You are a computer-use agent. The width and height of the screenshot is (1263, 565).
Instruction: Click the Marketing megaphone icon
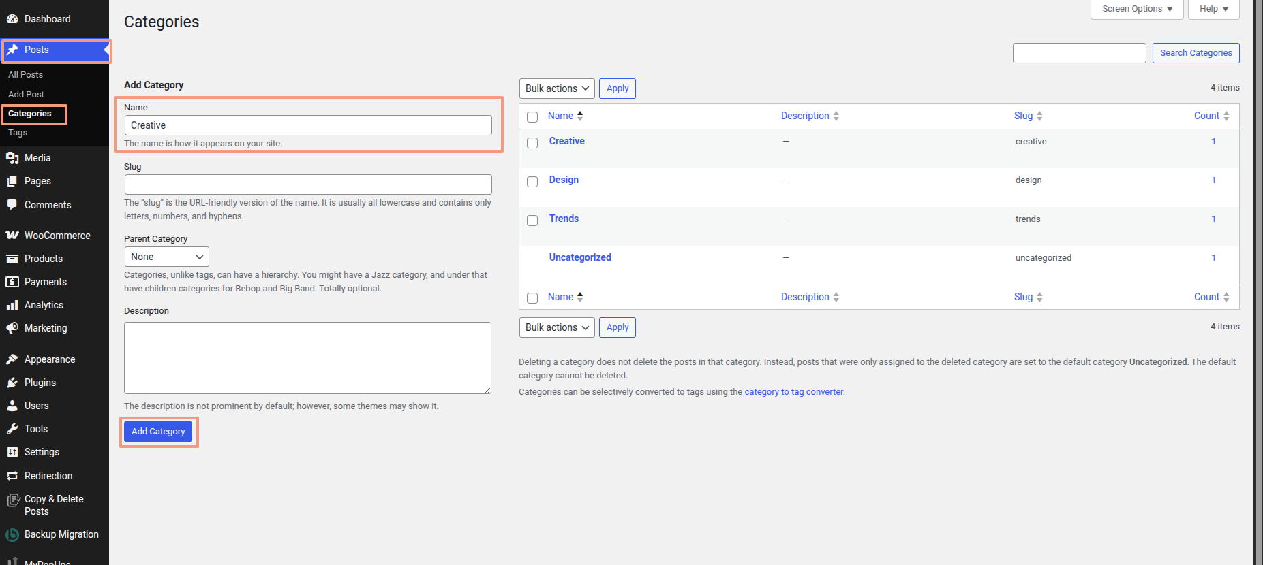12,328
